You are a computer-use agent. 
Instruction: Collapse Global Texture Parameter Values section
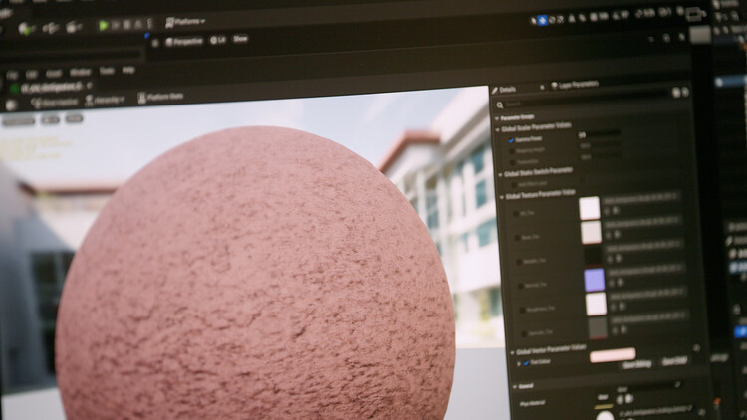502,197
